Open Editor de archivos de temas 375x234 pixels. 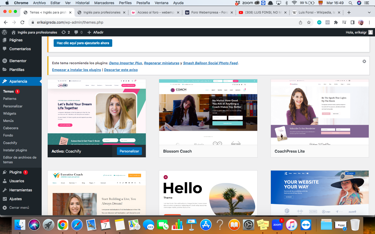(x=20, y=160)
